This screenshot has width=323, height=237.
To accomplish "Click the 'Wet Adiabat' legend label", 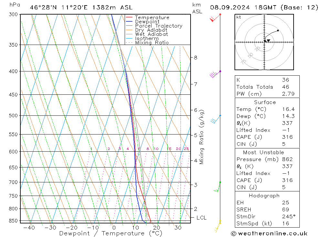I will [x=151, y=34].
